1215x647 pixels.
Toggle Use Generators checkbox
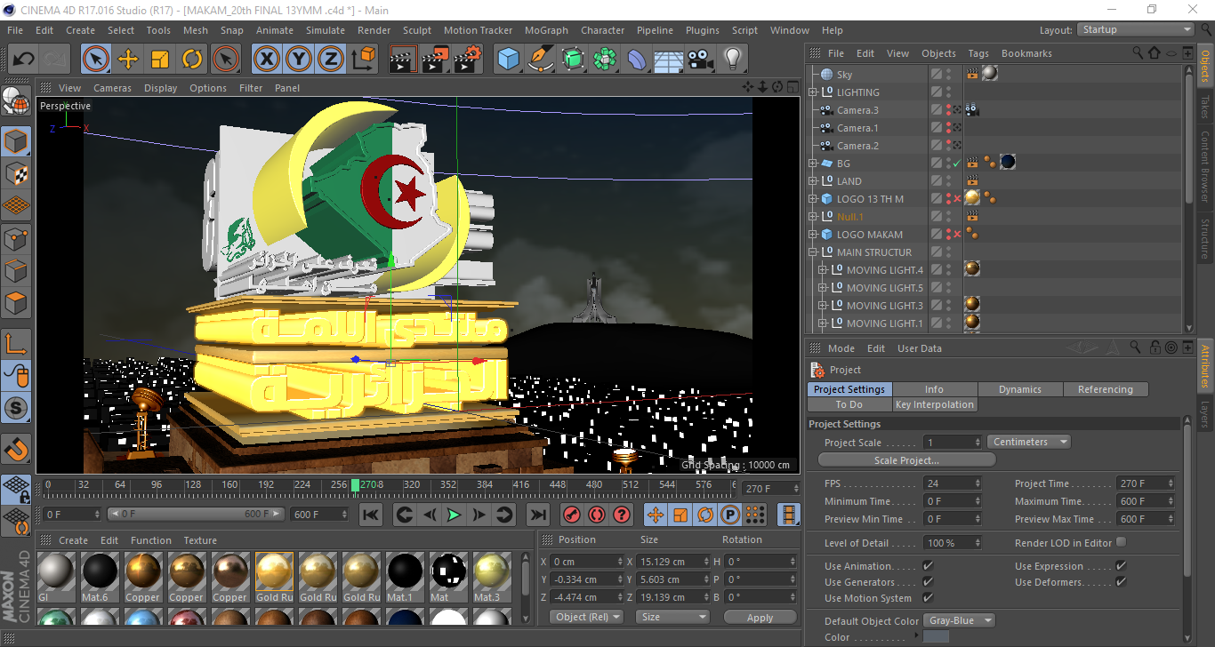coord(928,582)
